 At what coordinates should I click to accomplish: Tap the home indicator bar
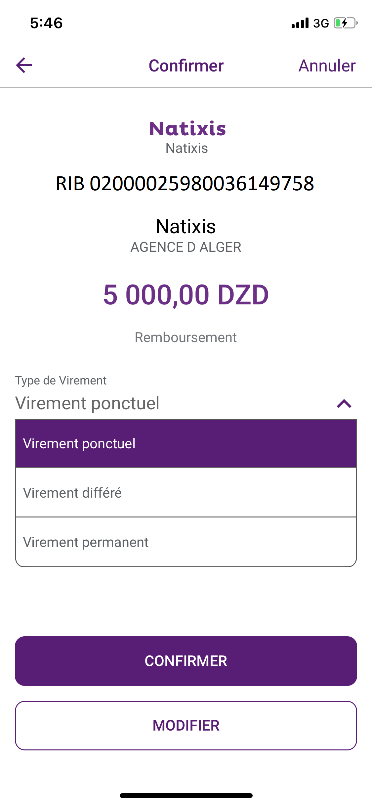point(186,795)
